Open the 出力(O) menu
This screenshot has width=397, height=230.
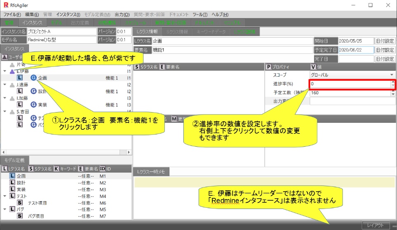[x=122, y=14]
